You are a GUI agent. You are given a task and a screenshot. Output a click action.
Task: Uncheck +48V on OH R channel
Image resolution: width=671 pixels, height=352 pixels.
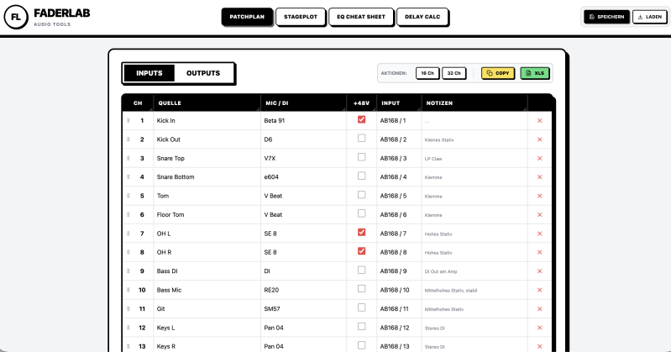pyautogui.click(x=362, y=251)
